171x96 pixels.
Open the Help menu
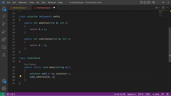pyautogui.click(x=60, y=2)
